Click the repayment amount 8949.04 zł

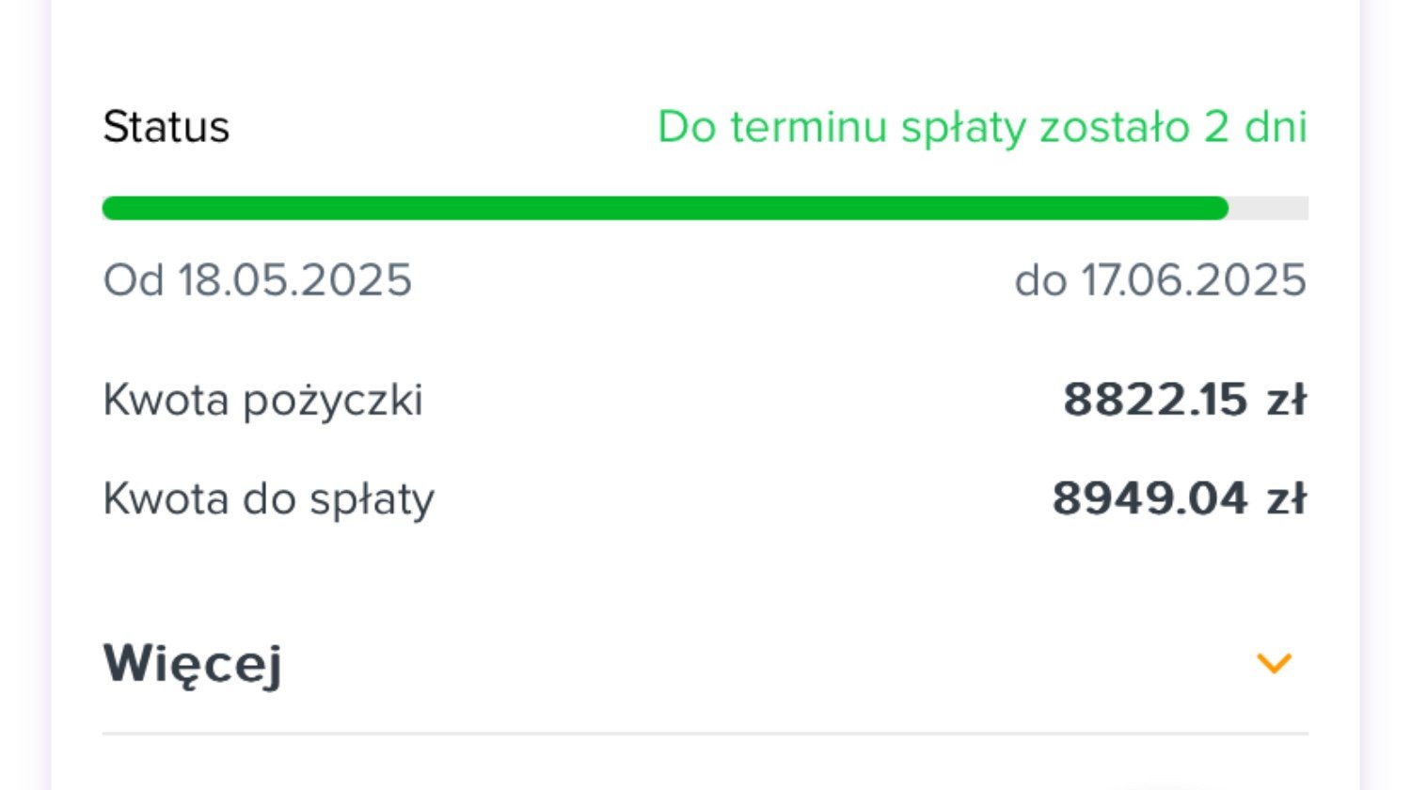point(1179,498)
